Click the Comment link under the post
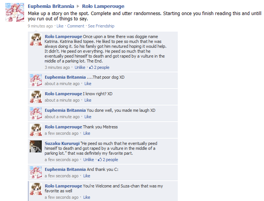Viewport: 264px width, 201px height. pos(76,26)
